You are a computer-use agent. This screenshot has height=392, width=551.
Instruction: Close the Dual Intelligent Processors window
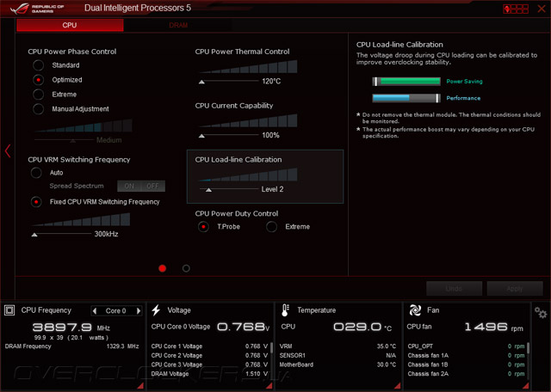coord(542,9)
